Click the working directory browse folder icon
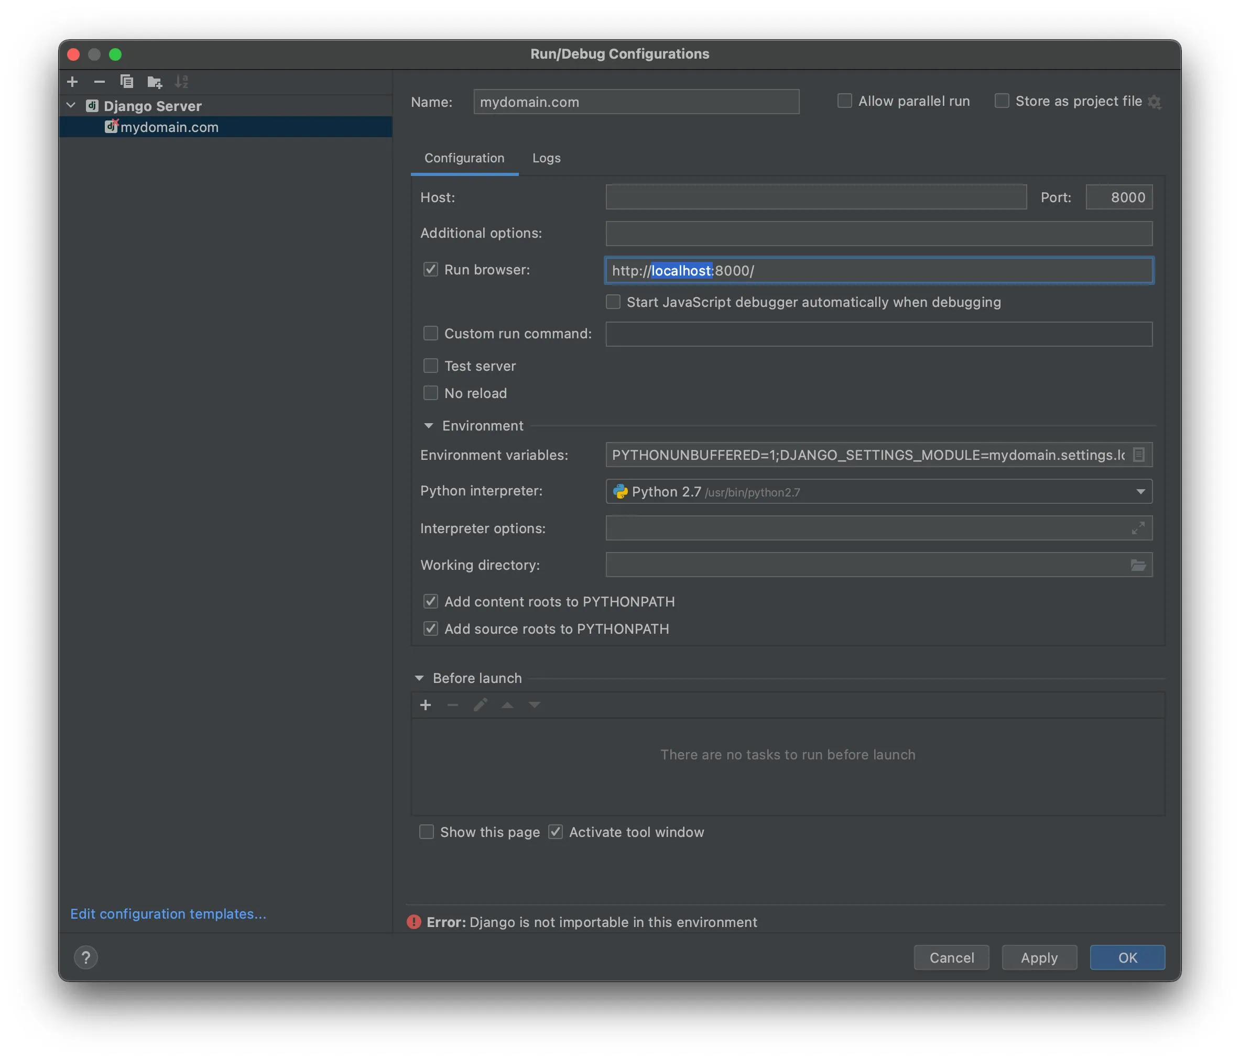Screen dimensions: 1240x1059 point(1138,565)
